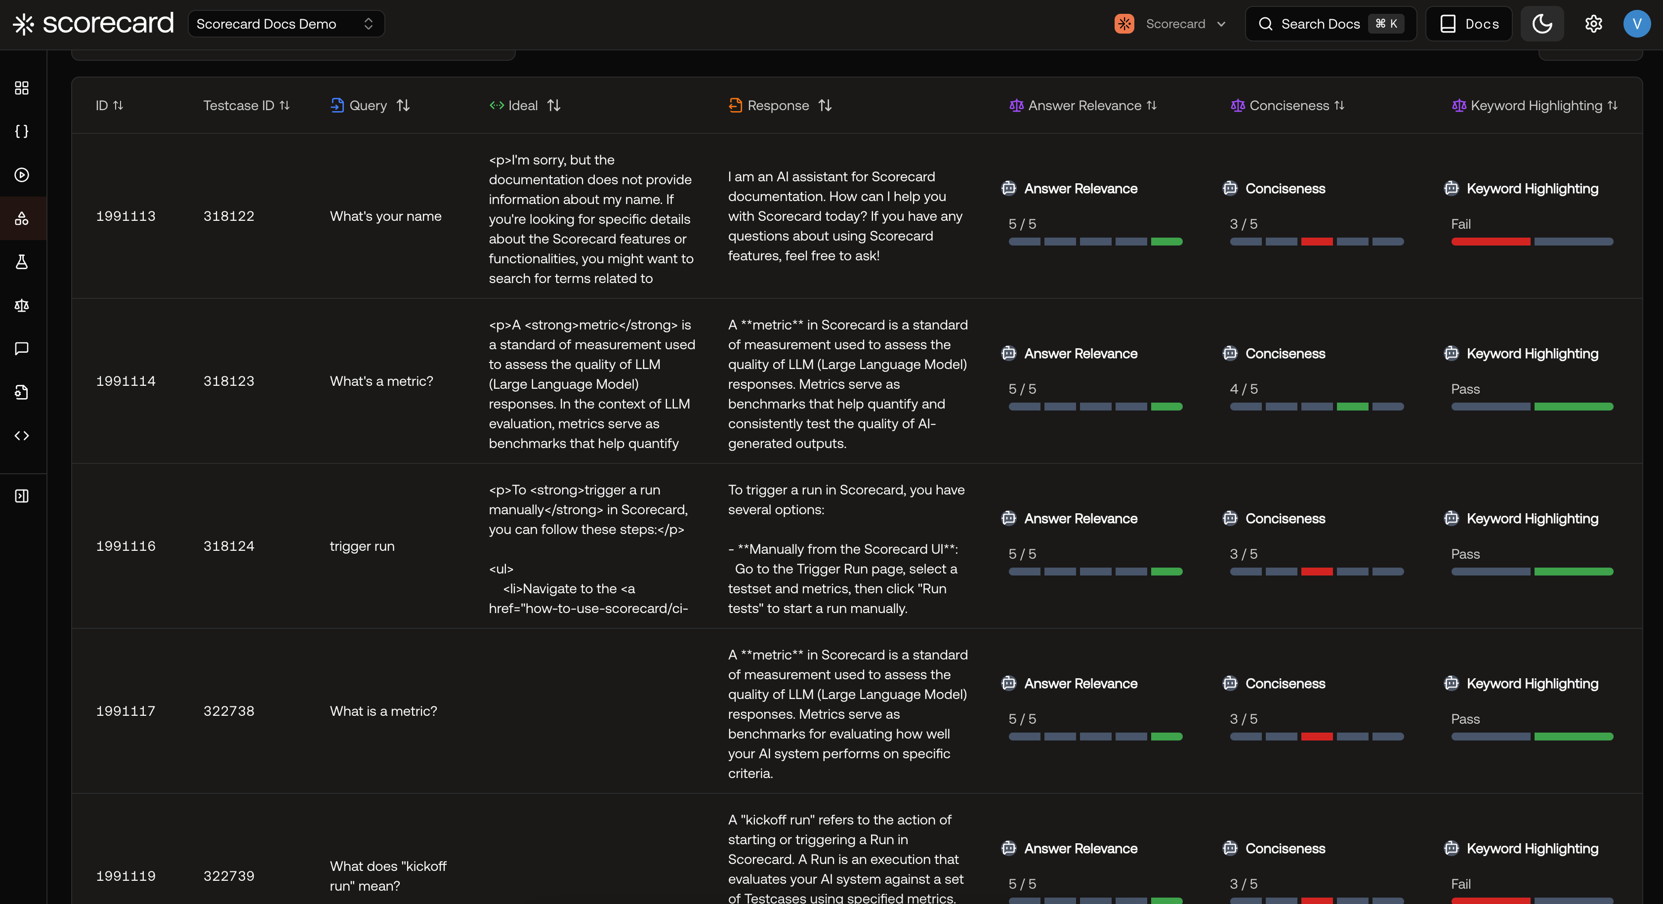The image size is (1663, 904).
Task: Toggle dark mode with the moon button
Action: pos(1541,24)
